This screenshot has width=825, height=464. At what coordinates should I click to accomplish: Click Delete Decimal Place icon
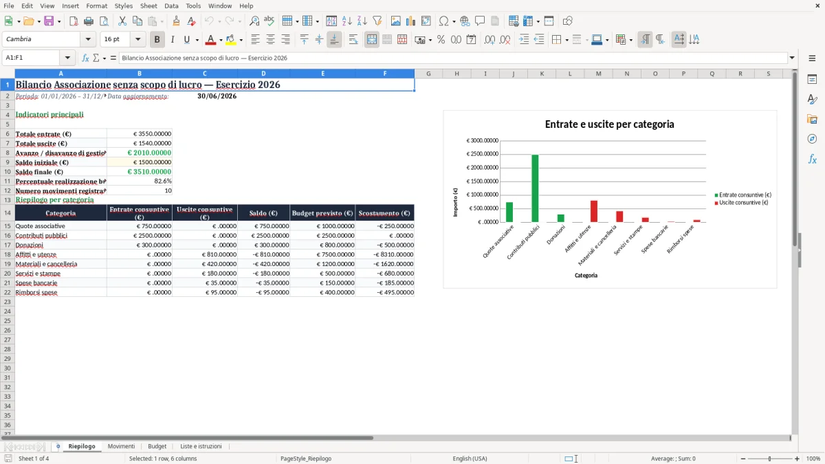(x=505, y=40)
